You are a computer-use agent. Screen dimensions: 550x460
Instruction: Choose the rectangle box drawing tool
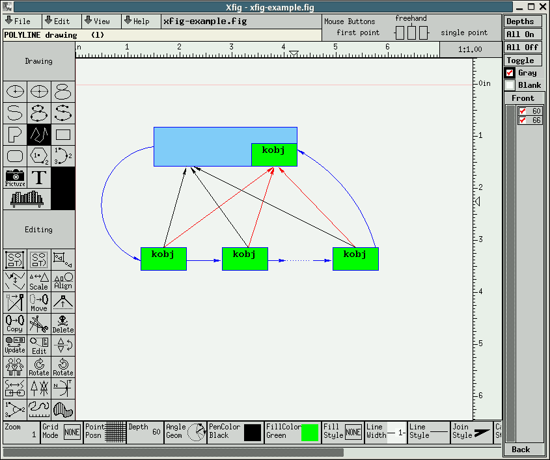(x=62, y=135)
